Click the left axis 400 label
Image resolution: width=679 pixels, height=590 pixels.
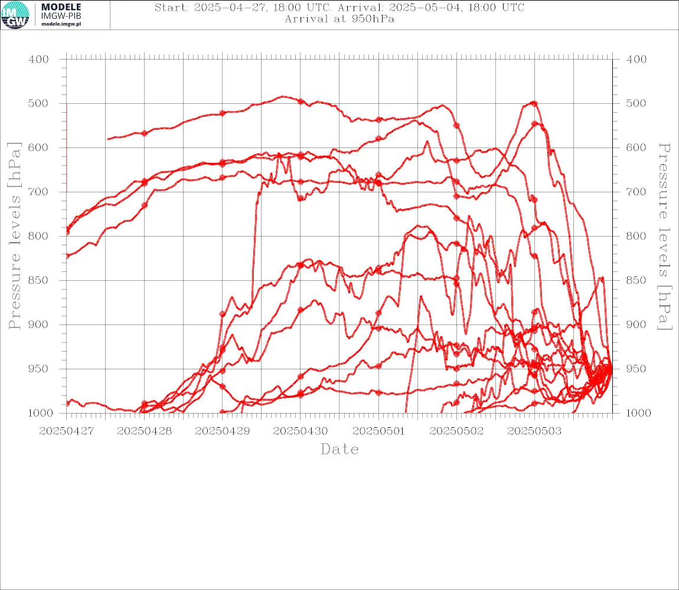point(38,60)
